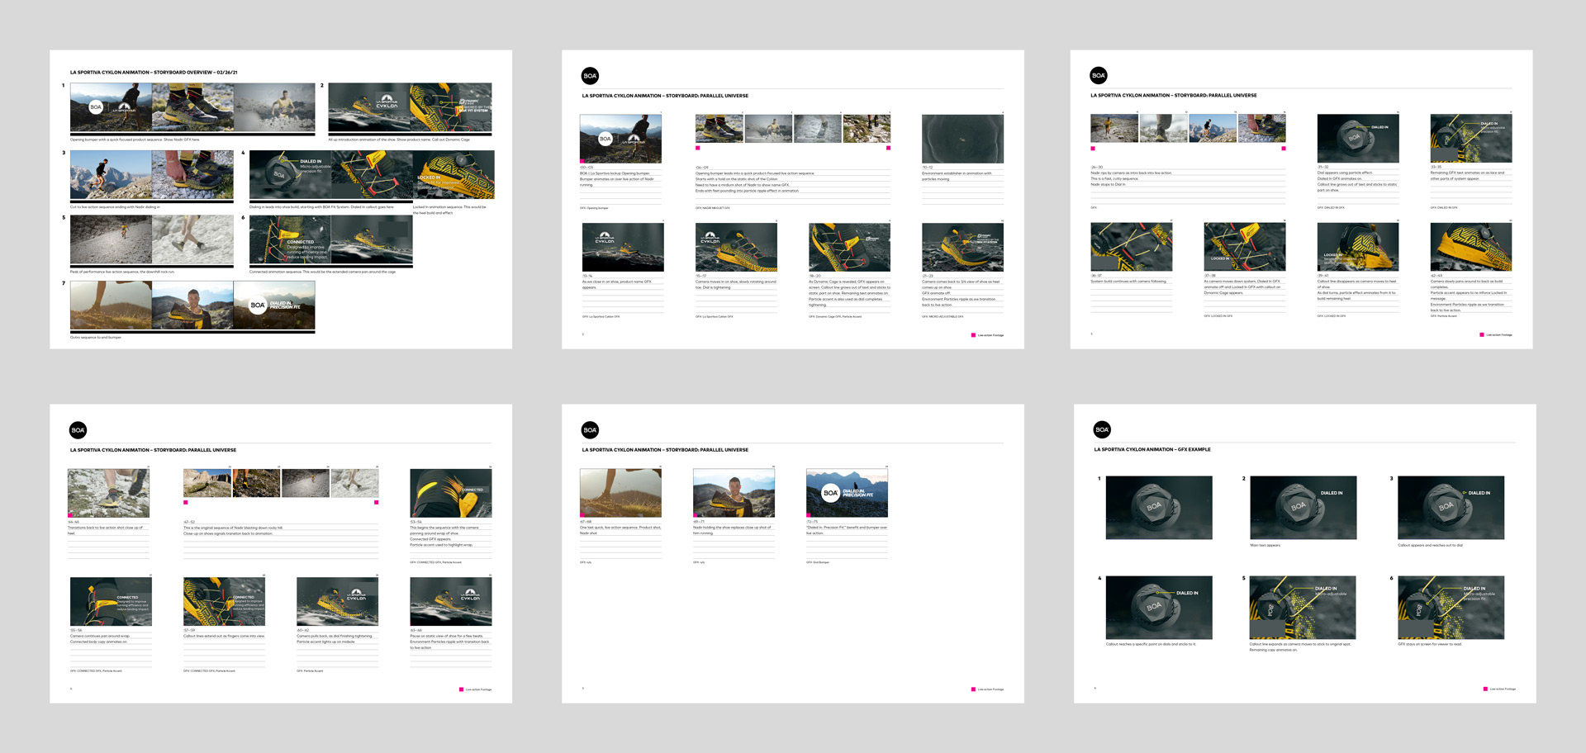The image size is (1586, 753).
Task: Open the 18–20 Dynamic Cage reveal thumbnail
Action: 849,247
